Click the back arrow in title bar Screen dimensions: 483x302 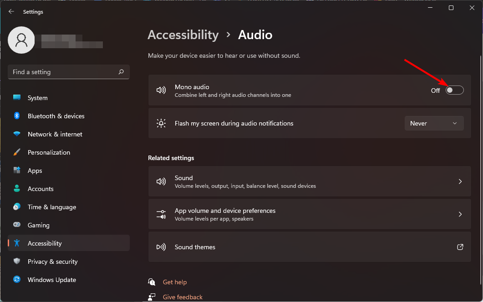pos(11,12)
